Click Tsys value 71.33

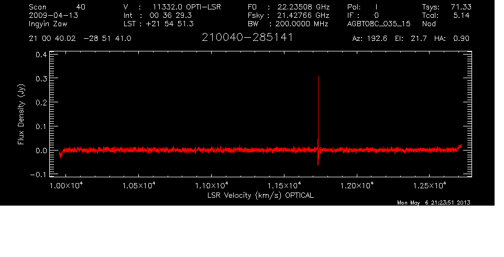(x=461, y=7)
